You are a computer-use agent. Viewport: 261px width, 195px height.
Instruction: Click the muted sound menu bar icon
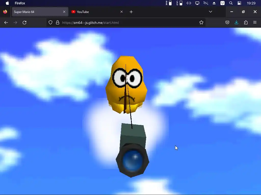click(206, 3)
